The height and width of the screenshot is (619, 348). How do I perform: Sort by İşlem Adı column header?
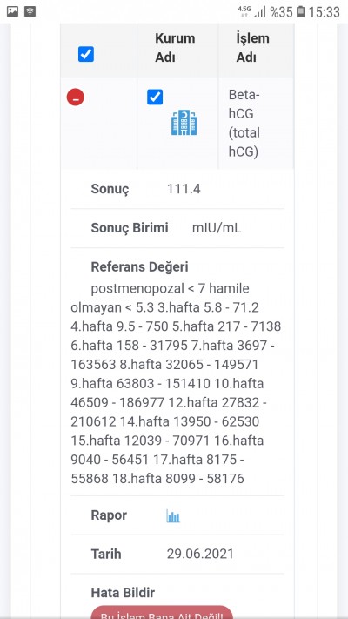point(252,48)
